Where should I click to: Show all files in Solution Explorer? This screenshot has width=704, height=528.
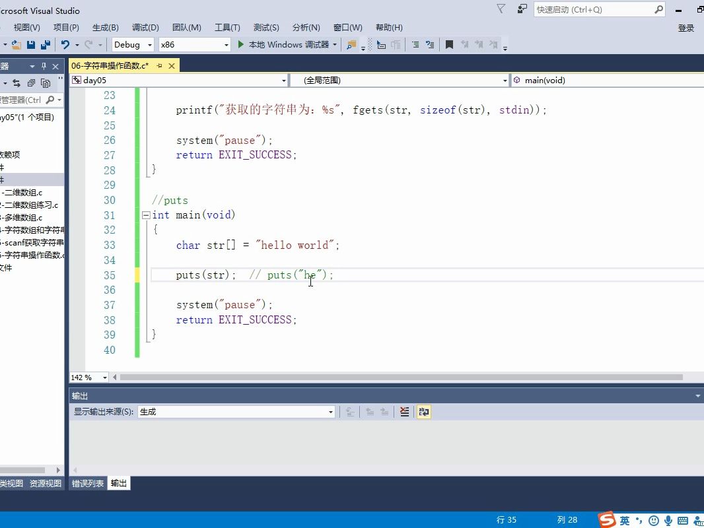pyautogui.click(x=46, y=83)
